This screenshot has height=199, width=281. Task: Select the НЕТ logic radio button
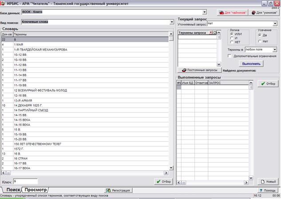(x=231, y=43)
